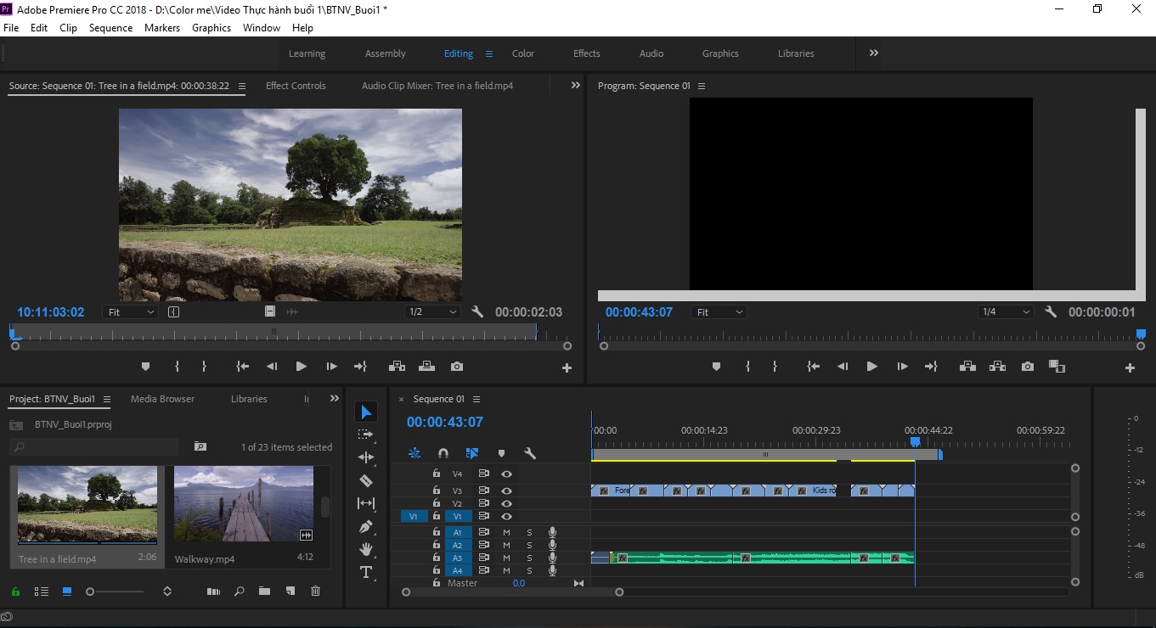Select the Type tool
This screenshot has height=628, width=1156.
pyautogui.click(x=366, y=572)
